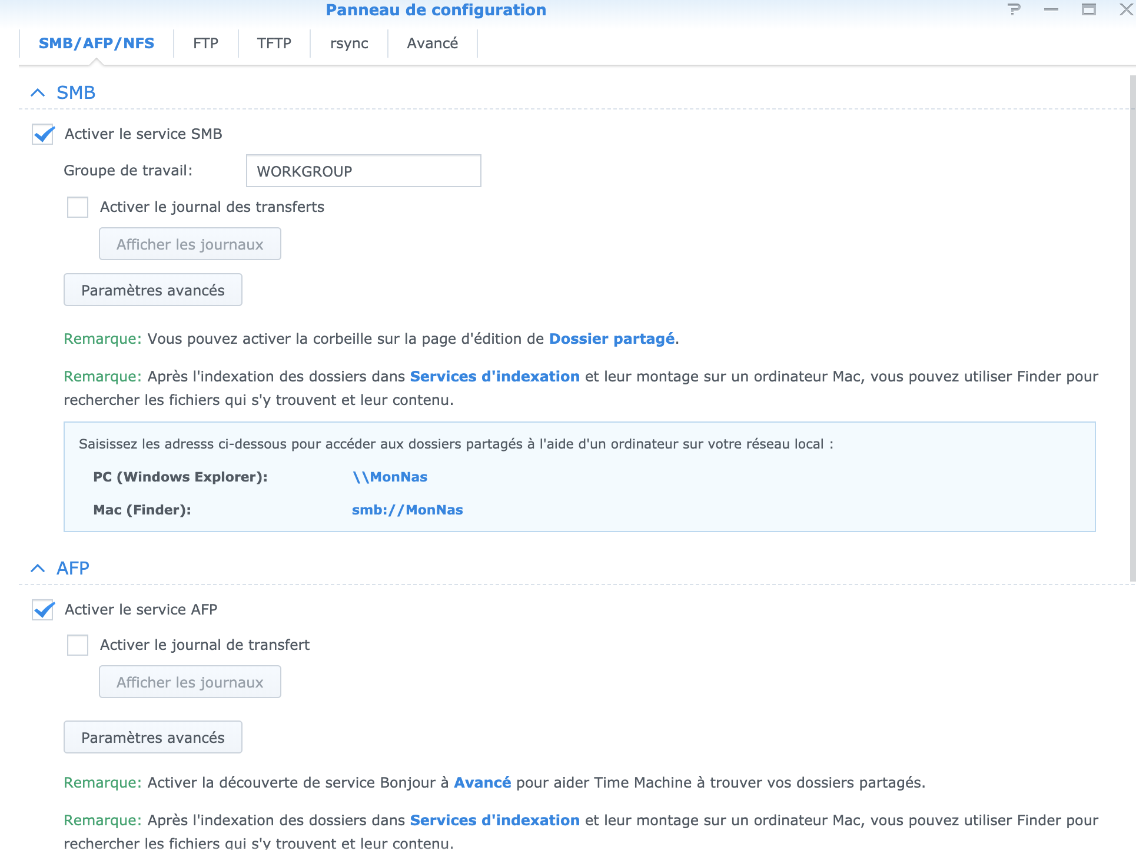Open the rsync tab

(x=349, y=44)
